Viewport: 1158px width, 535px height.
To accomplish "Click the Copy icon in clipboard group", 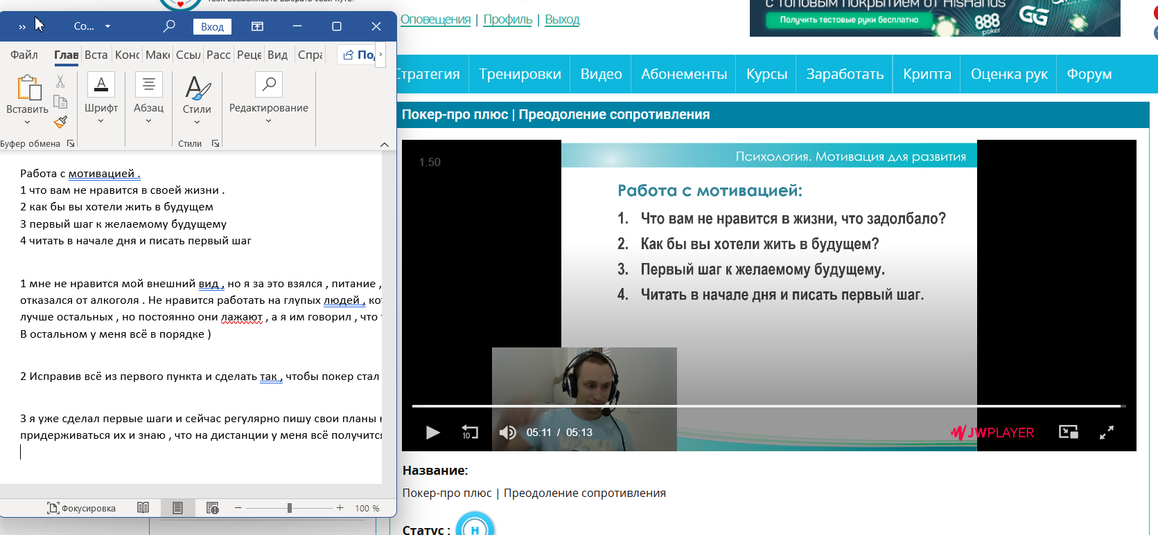I will [60, 102].
